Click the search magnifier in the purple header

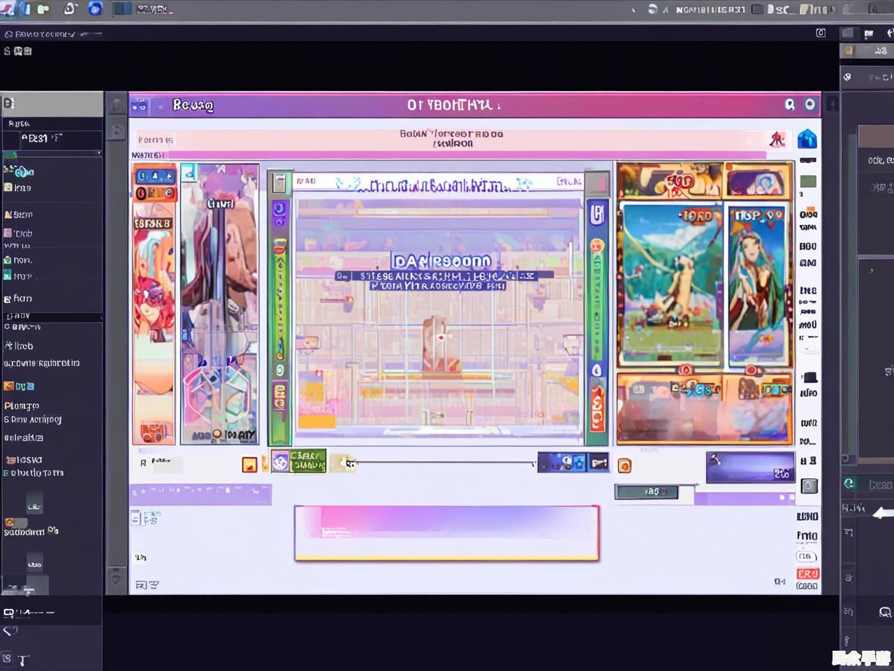(x=789, y=105)
